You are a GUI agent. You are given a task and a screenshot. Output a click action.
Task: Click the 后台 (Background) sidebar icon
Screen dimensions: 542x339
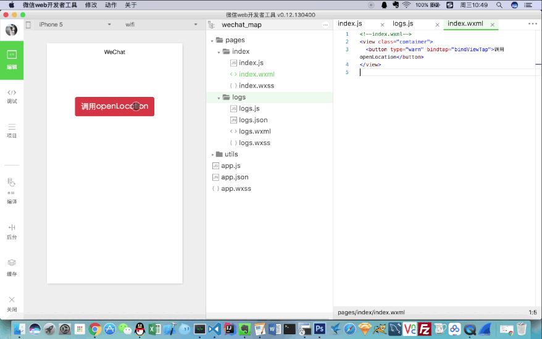[12, 232]
